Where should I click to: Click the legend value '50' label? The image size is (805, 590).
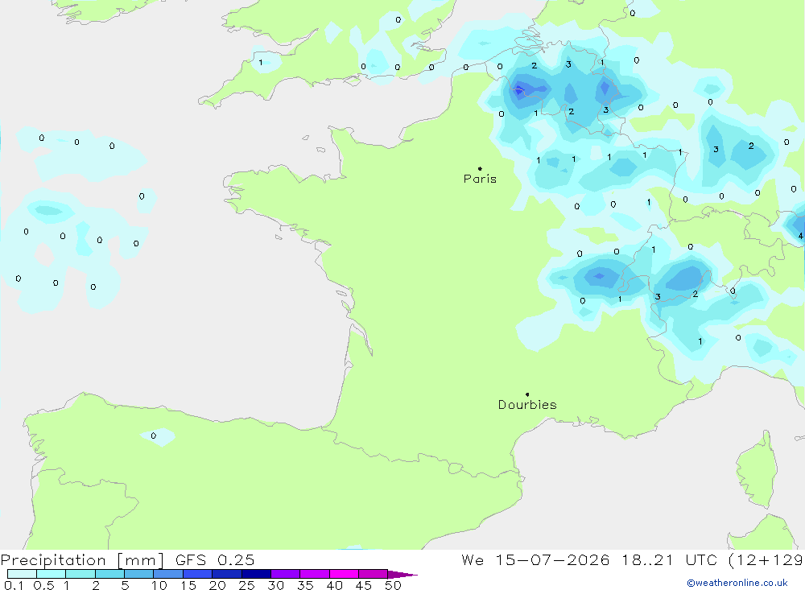click(393, 585)
